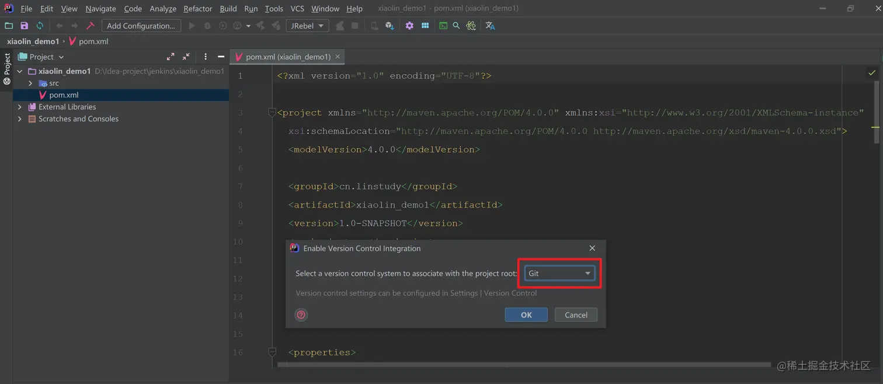Image resolution: width=883 pixels, height=384 pixels.
Task: Click Add Configuration... button
Action: (141, 26)
